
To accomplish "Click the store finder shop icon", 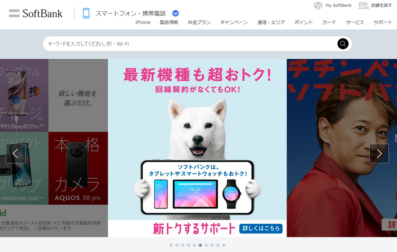I will pos(363,5).
